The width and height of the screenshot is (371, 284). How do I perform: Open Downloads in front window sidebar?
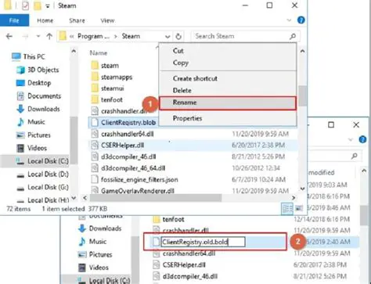[x=44, y=109]
